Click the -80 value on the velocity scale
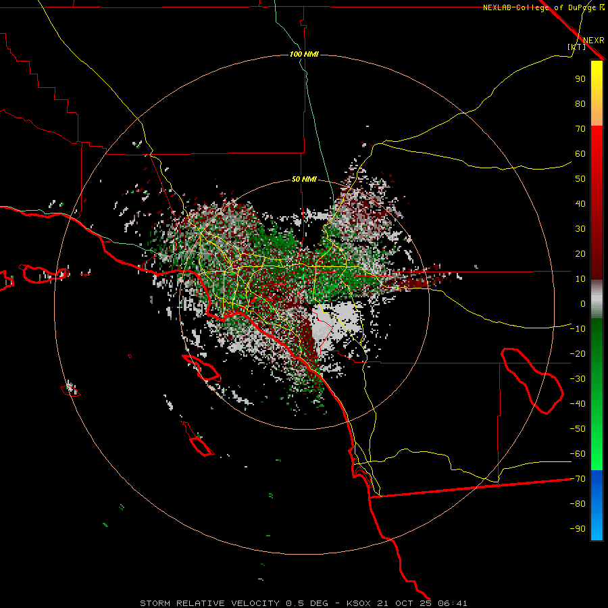The height and width of the screenshot is (608, 608). [x=578, y=504]
